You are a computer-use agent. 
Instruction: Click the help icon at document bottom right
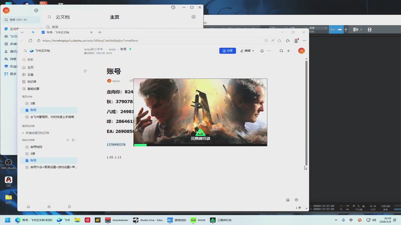pos(296,200)
